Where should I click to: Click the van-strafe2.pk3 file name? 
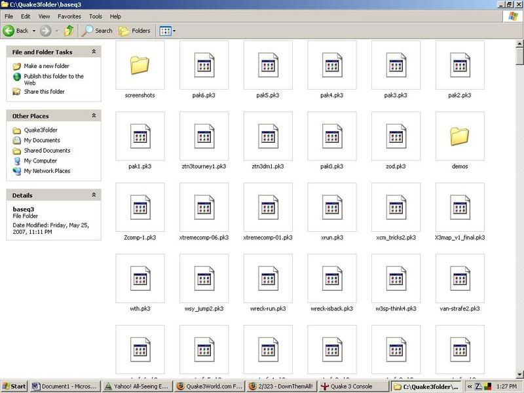[x=460, y=309]
